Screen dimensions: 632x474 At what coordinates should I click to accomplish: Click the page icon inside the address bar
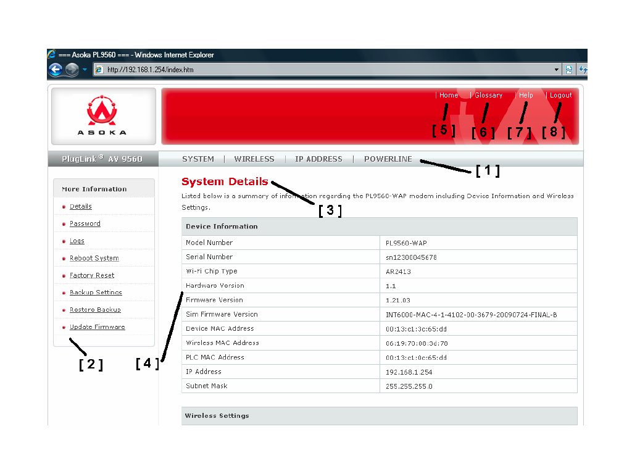point(99,70)
